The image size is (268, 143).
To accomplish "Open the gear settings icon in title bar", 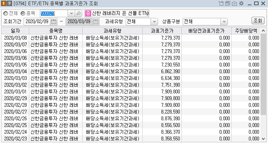I will click(241, 3).
